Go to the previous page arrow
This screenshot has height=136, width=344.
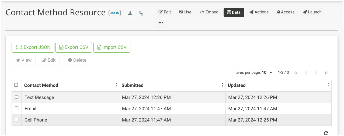click(x=306, y=73)
